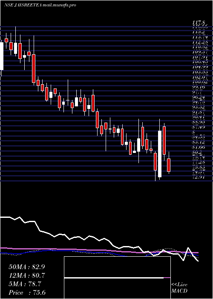
Task: Click the 5MA : 78.7 reading
Action: pos(25,284)
